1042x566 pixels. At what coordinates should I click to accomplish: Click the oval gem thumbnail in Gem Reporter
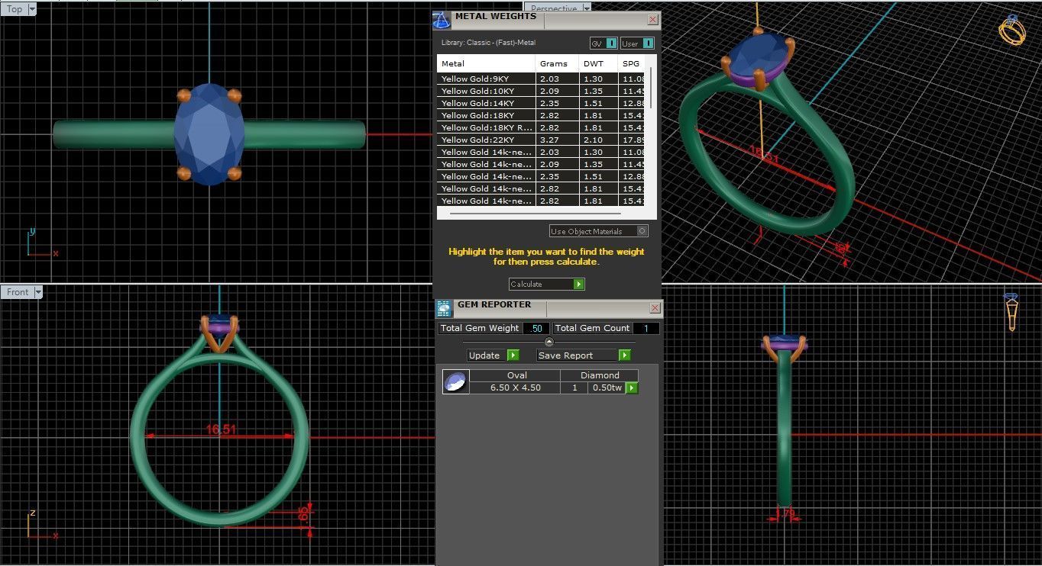click(455, 381)
